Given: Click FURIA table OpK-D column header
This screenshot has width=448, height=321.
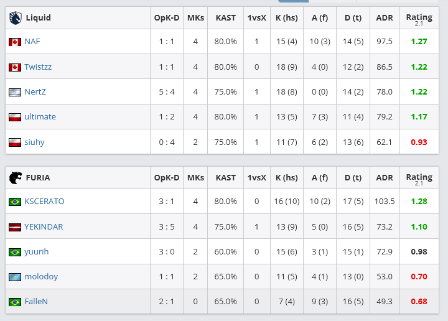Looking at the screenshot, I should pyautogui.click(x=167, y=178).
